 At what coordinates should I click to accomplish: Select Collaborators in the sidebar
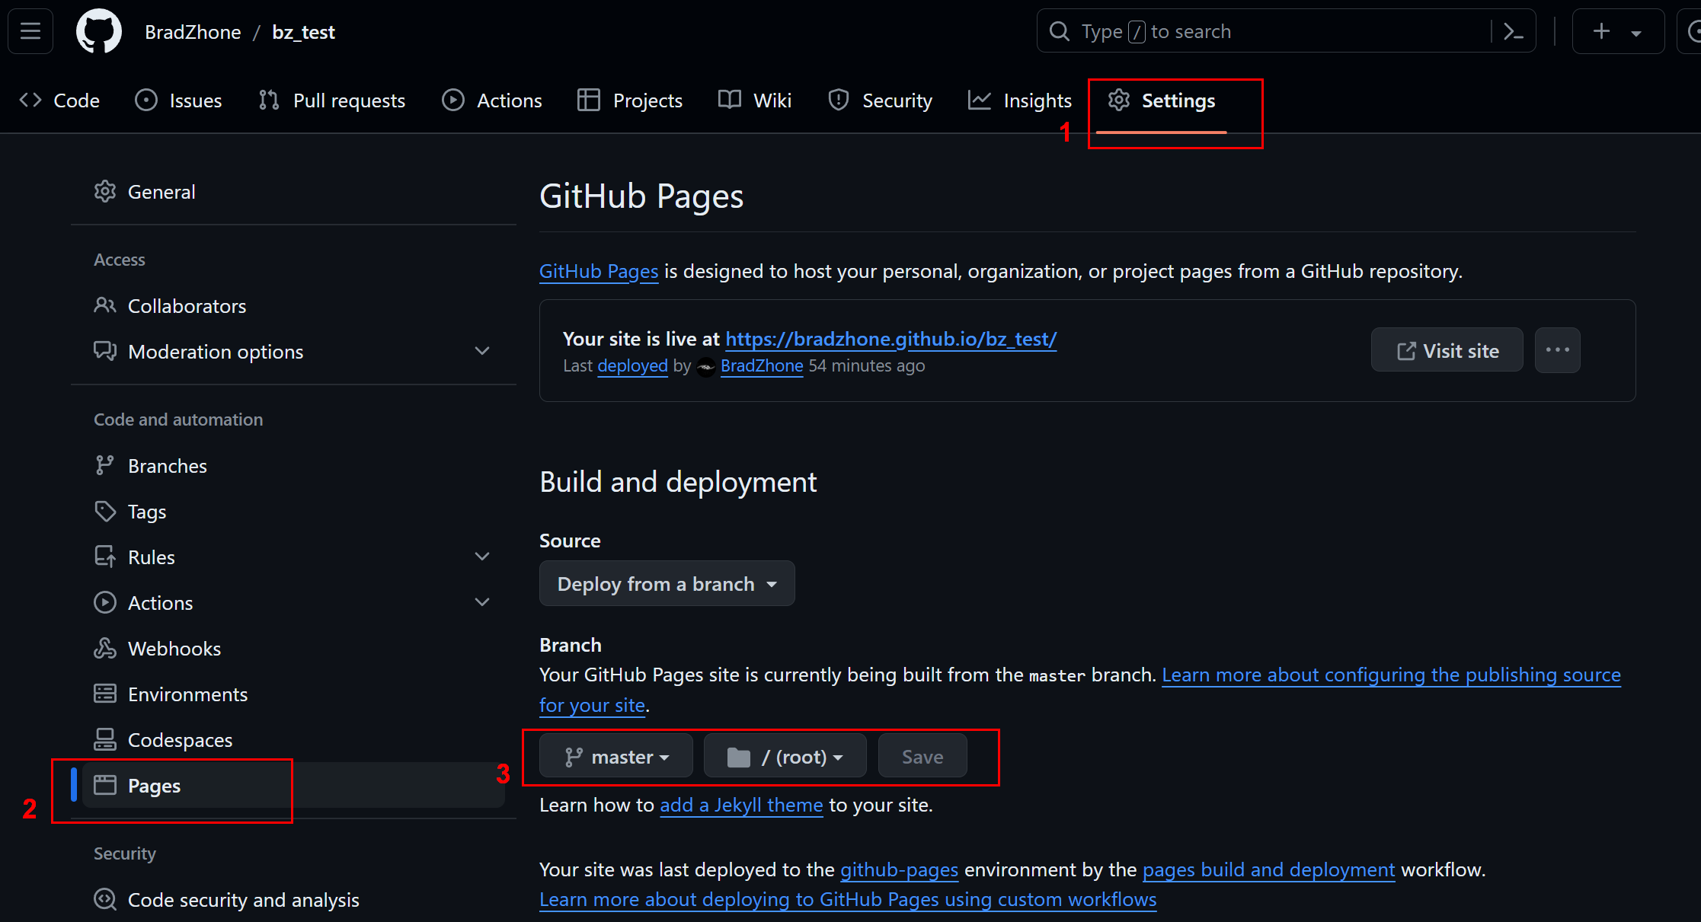point(293,305)
